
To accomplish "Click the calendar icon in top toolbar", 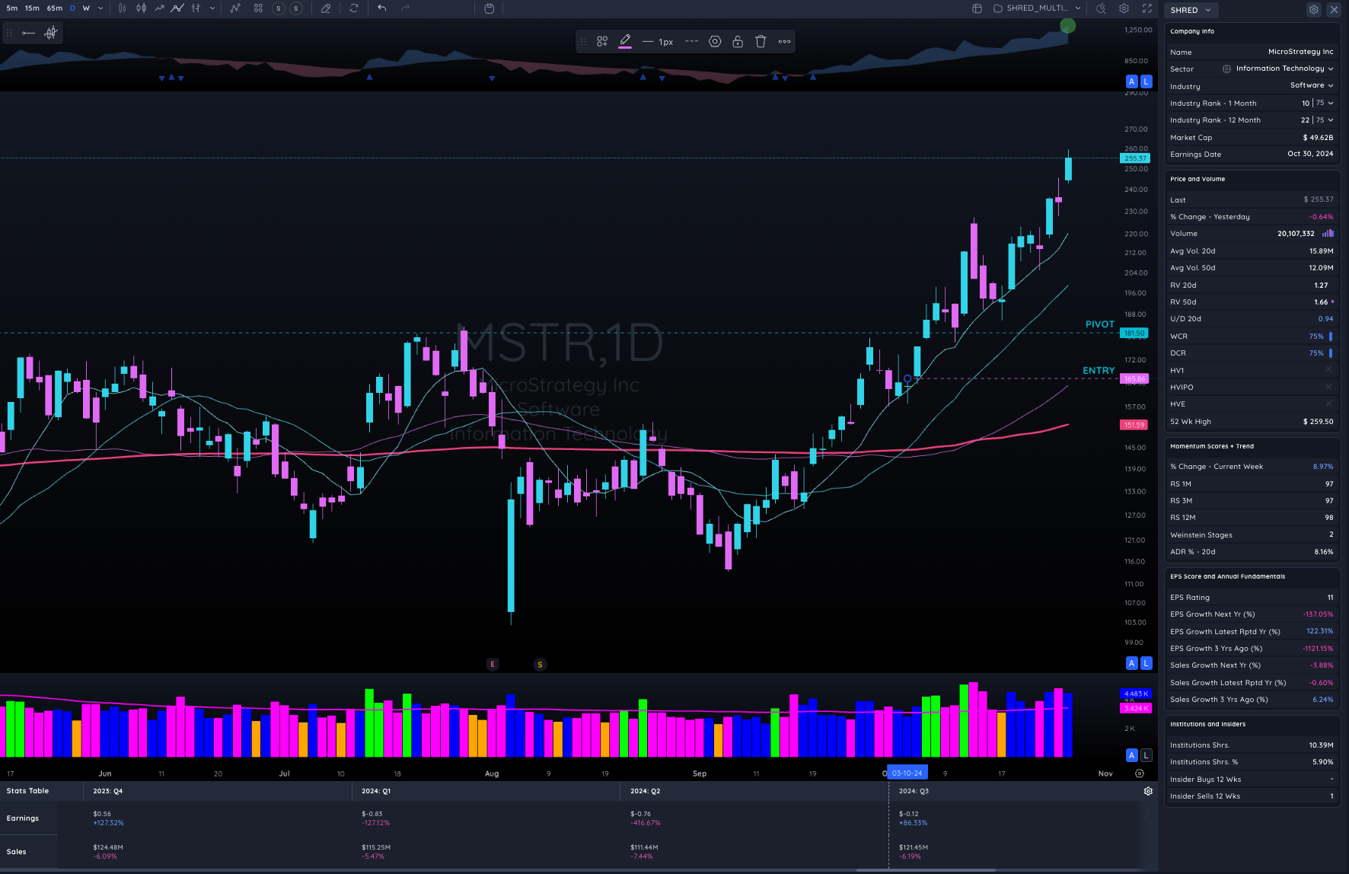I will pos(489,8).
